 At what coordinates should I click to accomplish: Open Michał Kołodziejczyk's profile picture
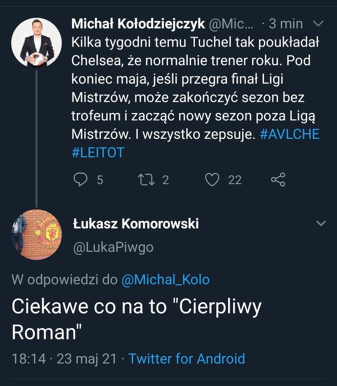[x=37, y=43]
